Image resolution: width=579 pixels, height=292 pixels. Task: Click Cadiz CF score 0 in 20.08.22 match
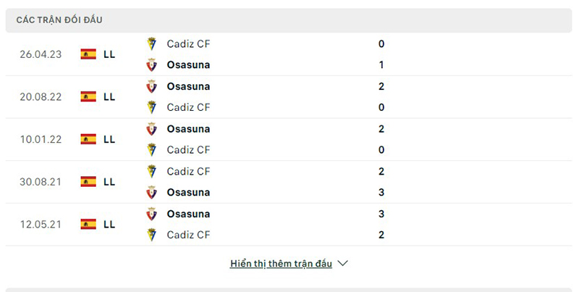381,107
